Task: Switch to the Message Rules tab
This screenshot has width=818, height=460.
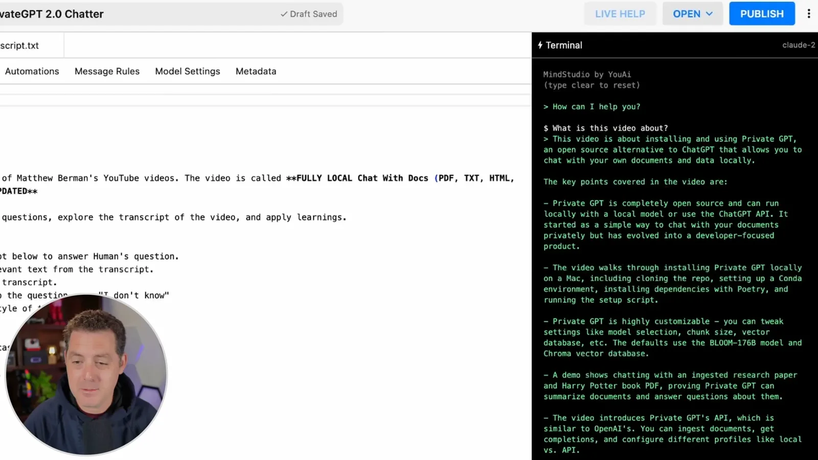Action: click(107, 71)
